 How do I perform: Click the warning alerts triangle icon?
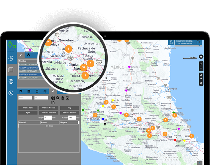pyautogui.click(x=201, y=79)
